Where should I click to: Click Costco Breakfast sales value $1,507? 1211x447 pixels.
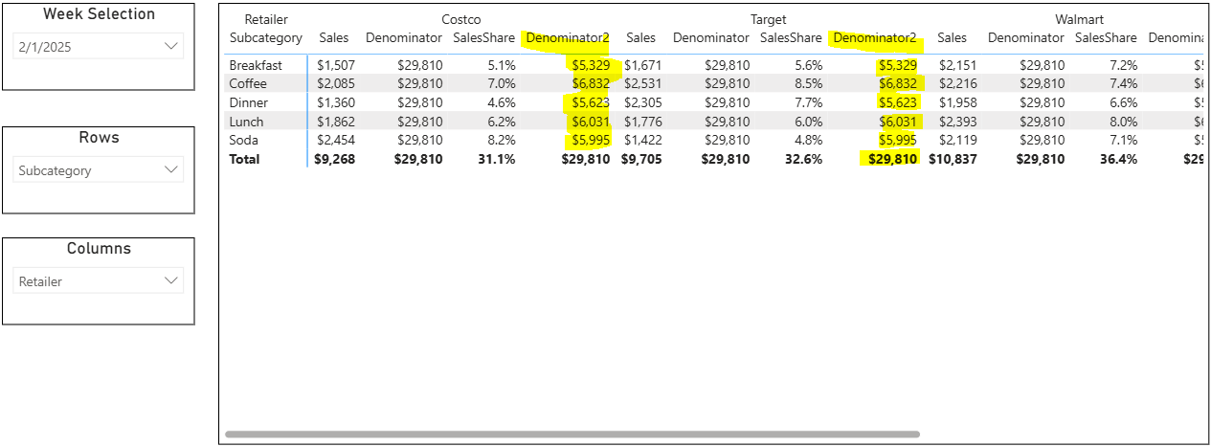tap(335, 65)
